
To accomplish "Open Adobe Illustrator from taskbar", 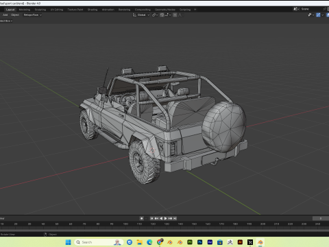I will click(x=240, y=242).
